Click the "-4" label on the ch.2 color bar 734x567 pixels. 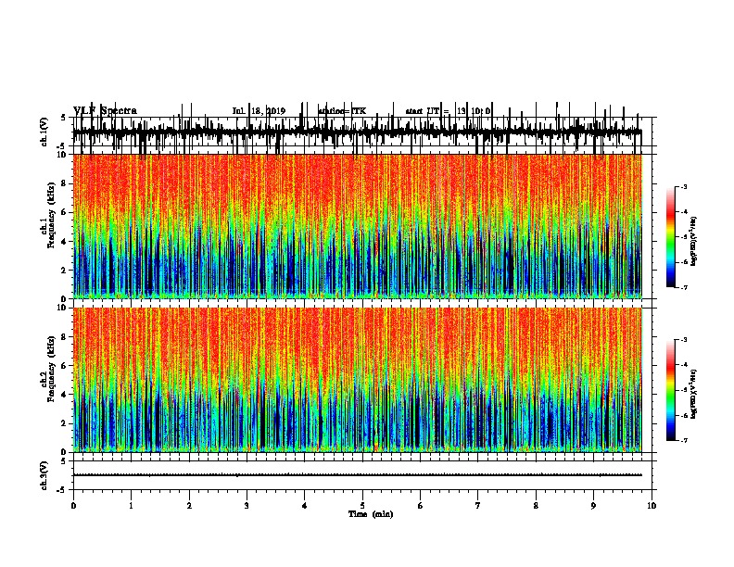click(684, 365)
